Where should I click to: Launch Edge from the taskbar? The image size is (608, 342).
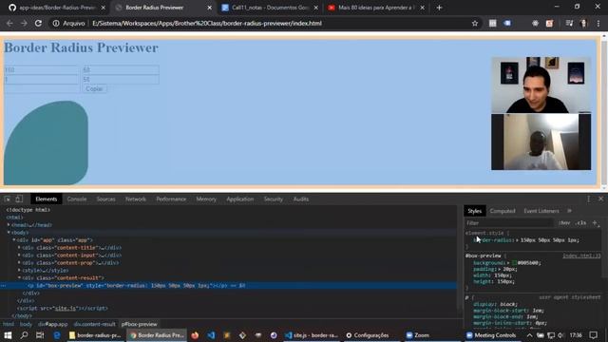pyautogui.click(x=57, y=335)
